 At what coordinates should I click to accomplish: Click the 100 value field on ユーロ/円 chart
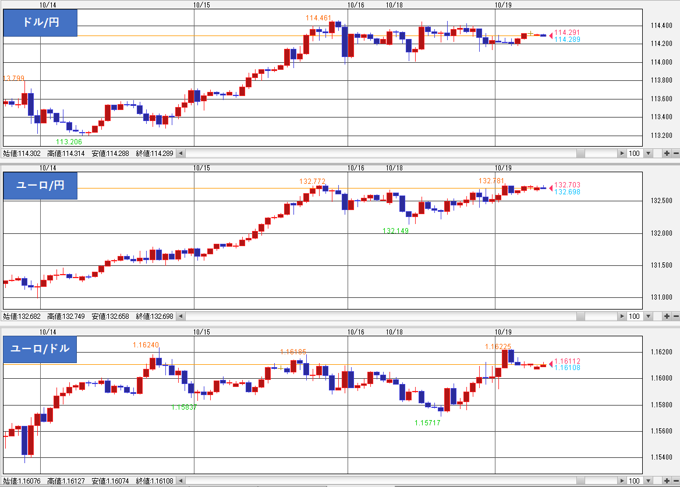(635, 317)
